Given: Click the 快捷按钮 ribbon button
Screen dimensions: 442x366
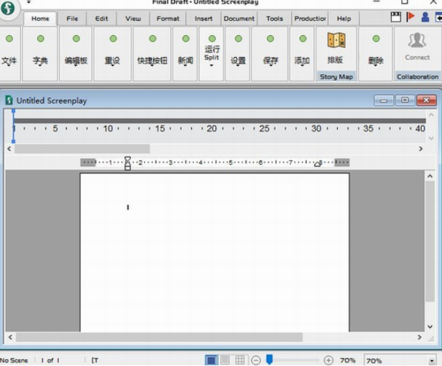Looking at the screenshot, I should click(152, 54).
